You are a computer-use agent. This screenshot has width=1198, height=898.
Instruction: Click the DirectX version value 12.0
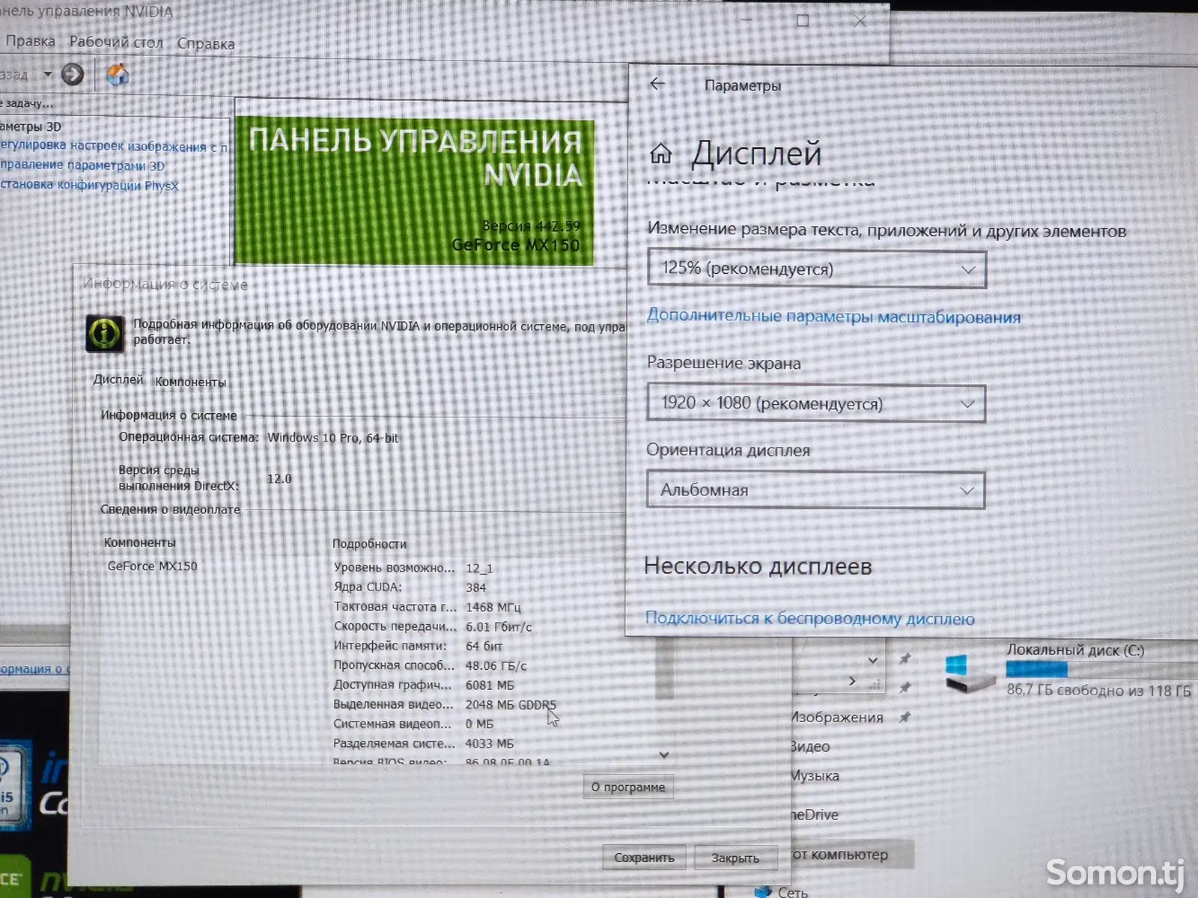[279, 478]
